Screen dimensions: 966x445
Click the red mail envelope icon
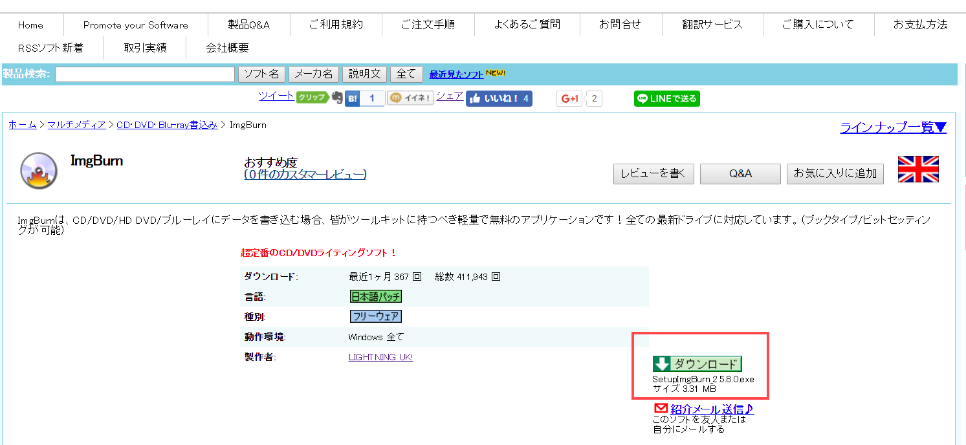tap(661, 408)
